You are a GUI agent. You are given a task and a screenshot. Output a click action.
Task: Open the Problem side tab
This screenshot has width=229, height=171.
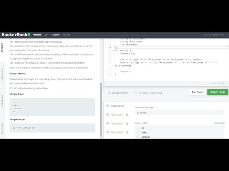[x=2, y=47]
